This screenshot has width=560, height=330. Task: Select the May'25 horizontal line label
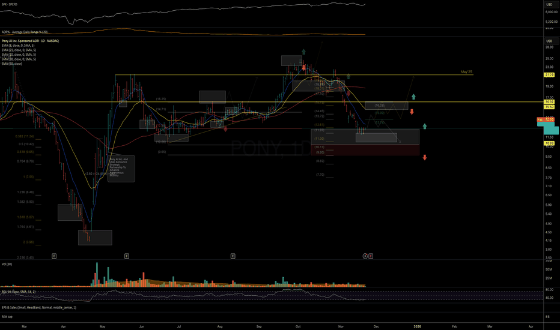click(467, 72)
